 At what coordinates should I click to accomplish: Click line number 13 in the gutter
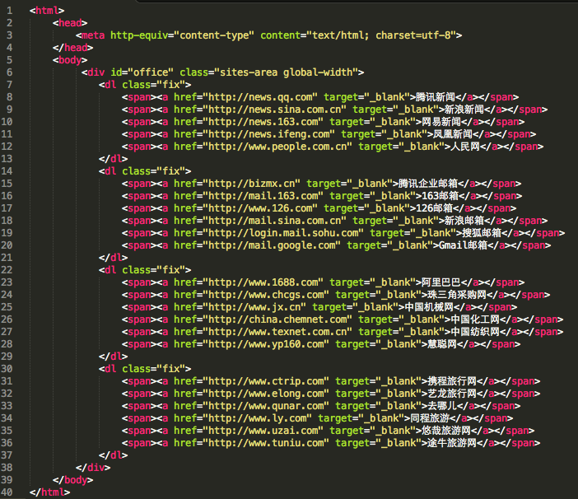tap(7, 159)
